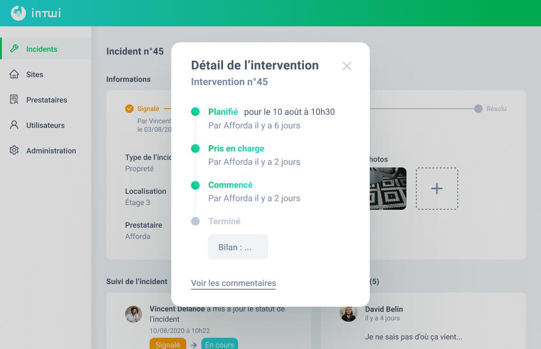Image resolution: width=541 pixels, height=349 pixels.
Task: Click the Planifié green step dot
Action: point(195,112)
